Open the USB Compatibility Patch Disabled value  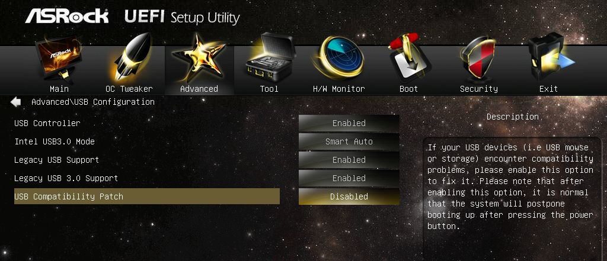(x=349, y=196)
